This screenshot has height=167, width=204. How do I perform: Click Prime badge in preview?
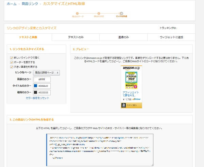tap(136, 99)
